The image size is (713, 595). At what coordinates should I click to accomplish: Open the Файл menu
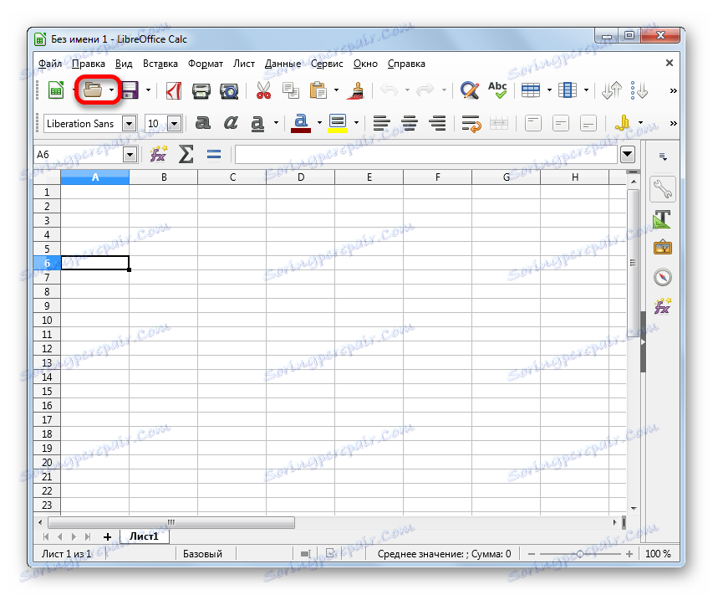pos(50,64)
